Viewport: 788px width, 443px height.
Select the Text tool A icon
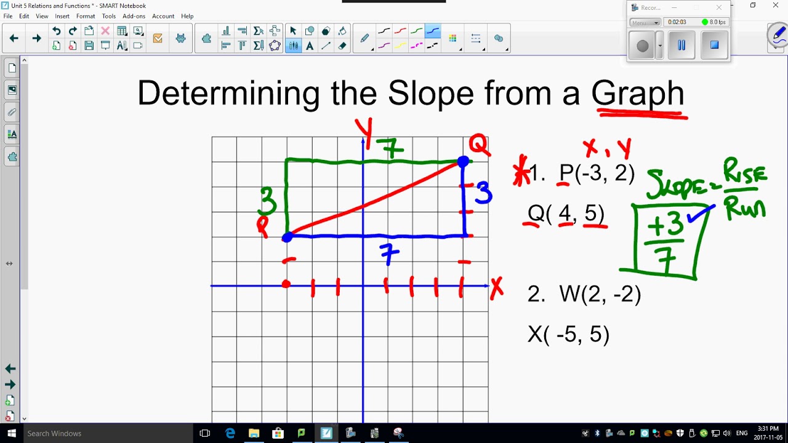point(310,46)
